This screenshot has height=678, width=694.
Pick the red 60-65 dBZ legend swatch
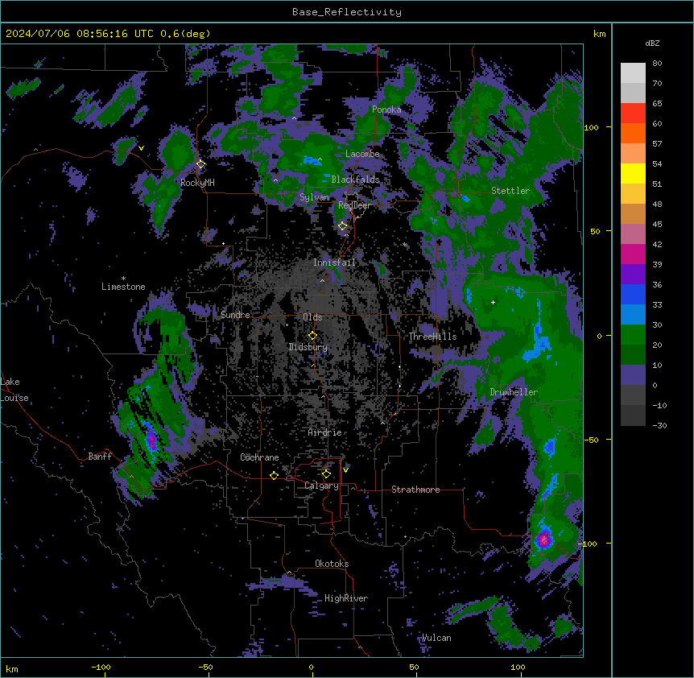[x=633, y=114]
